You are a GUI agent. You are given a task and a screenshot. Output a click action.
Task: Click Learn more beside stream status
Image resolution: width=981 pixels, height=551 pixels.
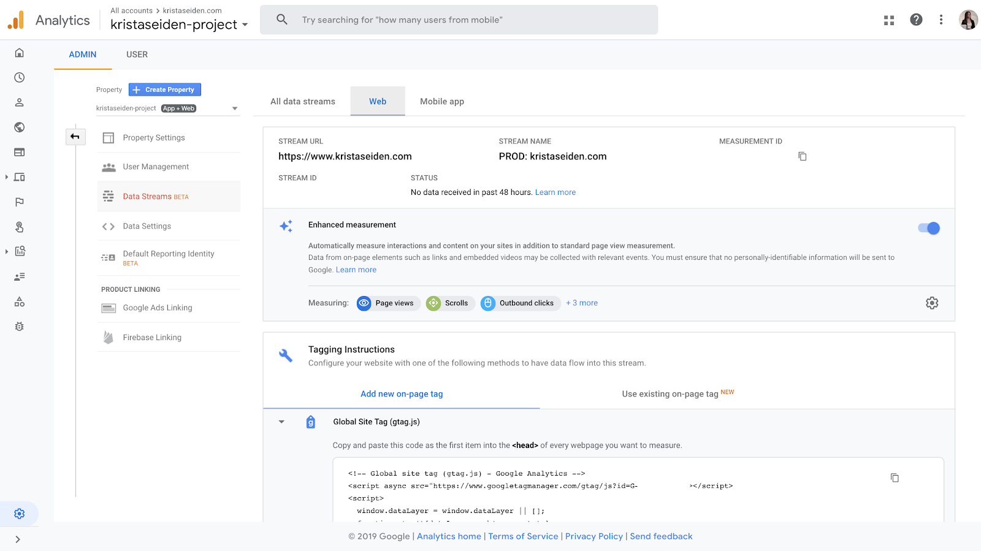click(x=555, y=192)
